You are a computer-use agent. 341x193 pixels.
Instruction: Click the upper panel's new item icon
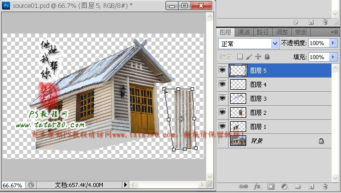[x=311, y=22]
